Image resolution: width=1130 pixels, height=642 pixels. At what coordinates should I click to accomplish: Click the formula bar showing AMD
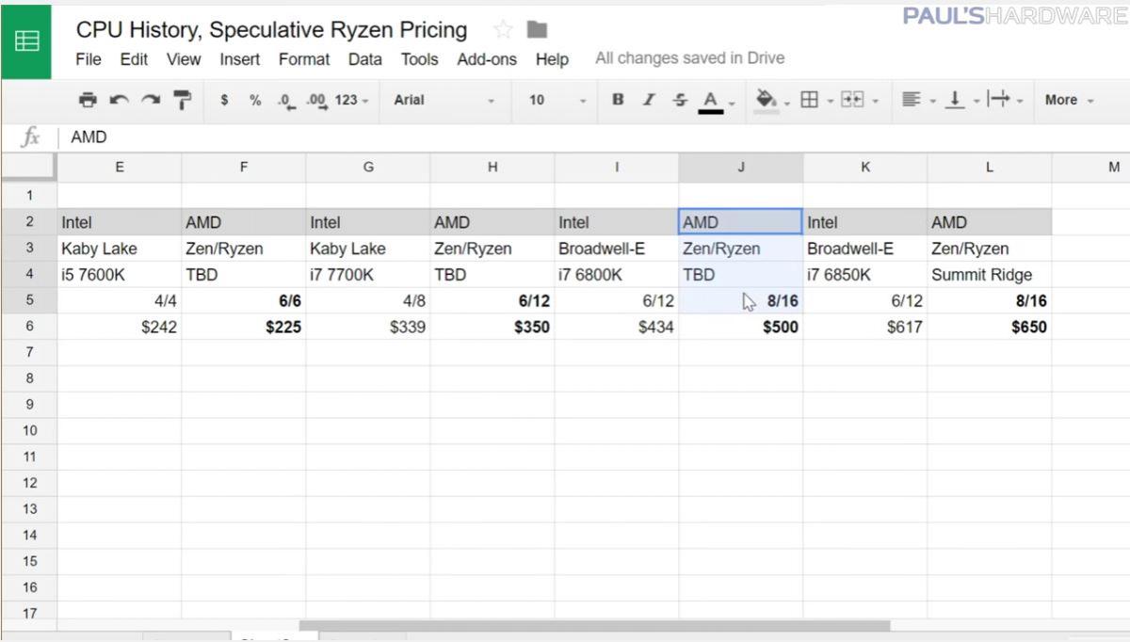click(593, 137)
